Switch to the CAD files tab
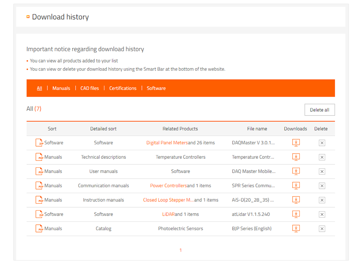Image resolution: width=363 pixels, height=265 pixels. [x=90, y=88]
